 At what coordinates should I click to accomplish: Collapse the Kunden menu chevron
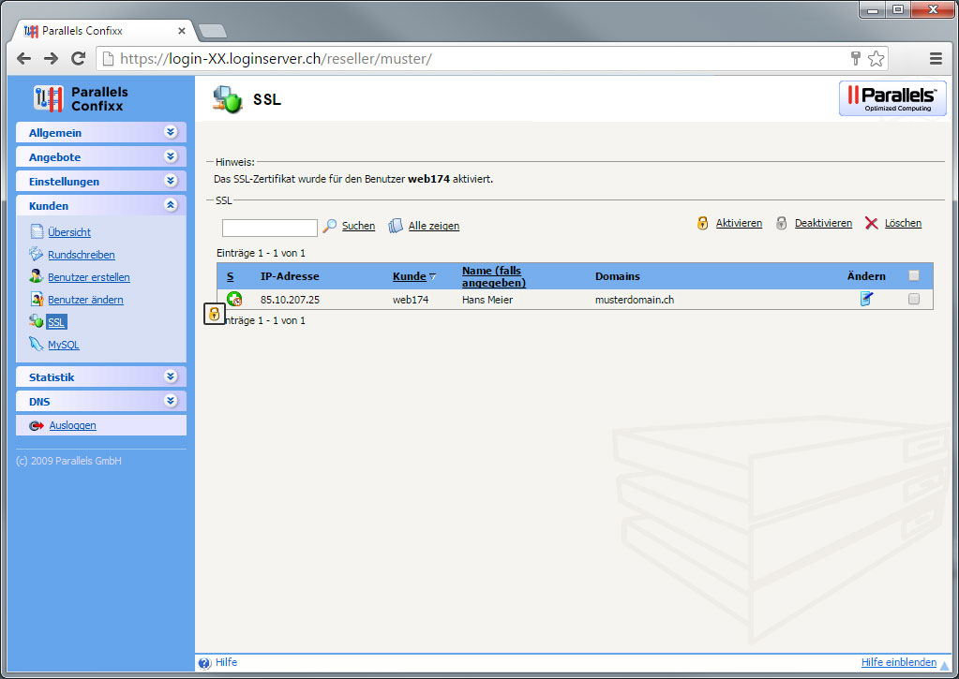[171, 205]
